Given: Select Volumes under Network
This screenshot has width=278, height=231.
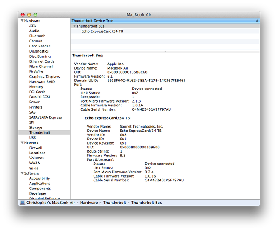Looking at the screenshot, I should pos(37,158).
